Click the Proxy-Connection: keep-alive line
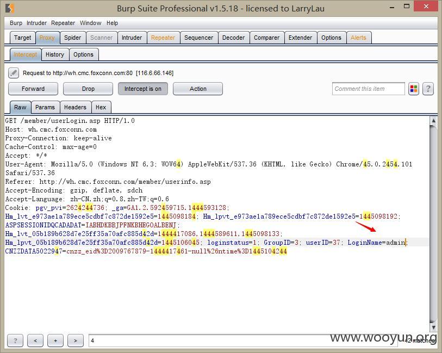The height and width of the screenshot is (353, 442). pos(58,138)
